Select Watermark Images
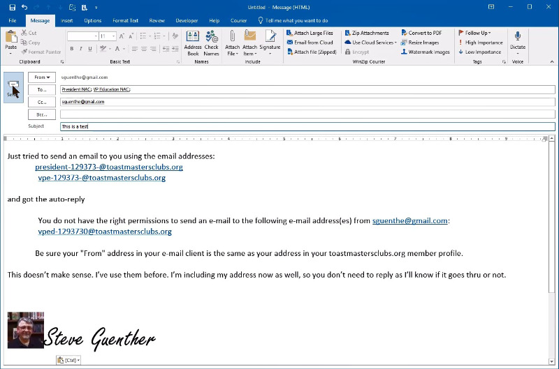The width and height of the screenshot is (559, 369). [426, 52]
